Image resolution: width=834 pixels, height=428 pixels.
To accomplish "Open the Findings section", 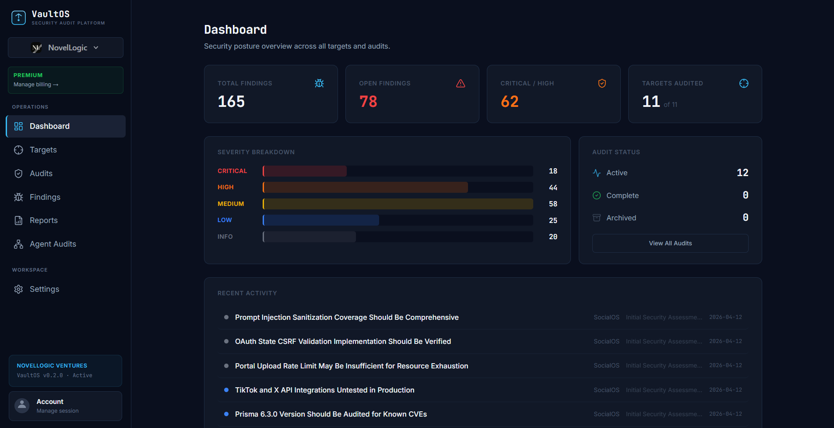I will pyautogui.click(x=66, y=197).
